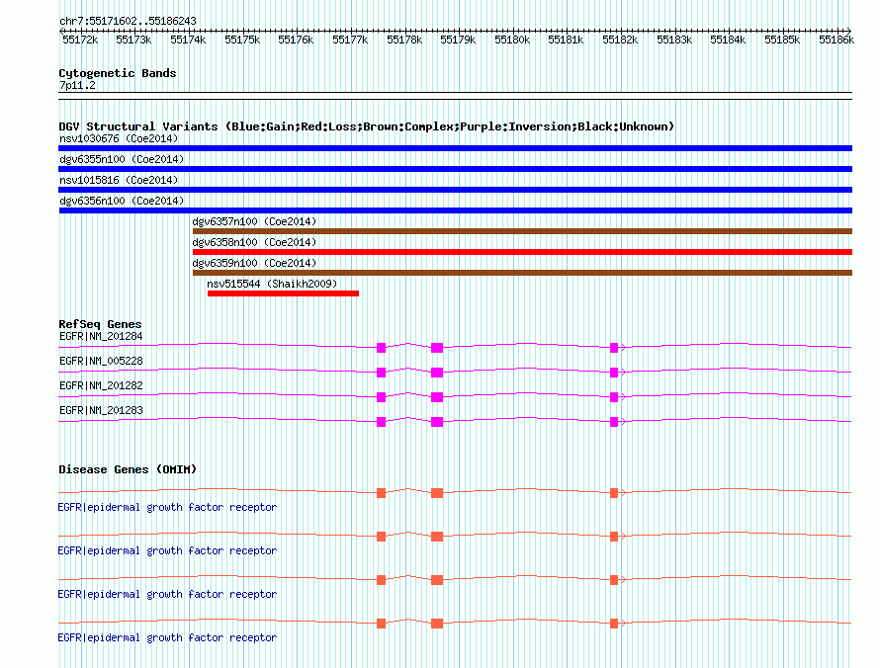880x668 pixels.
Task: Click the dgv6358n100 (Coe2014) label
Action: click(254, 242)
